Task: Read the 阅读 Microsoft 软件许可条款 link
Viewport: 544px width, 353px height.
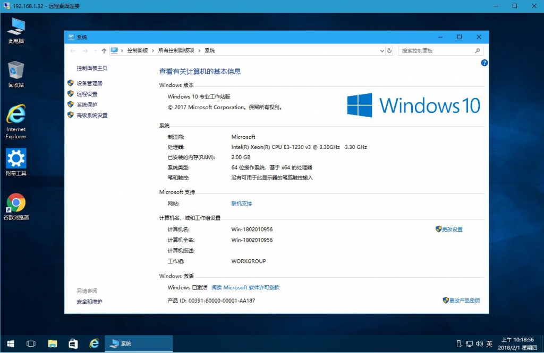Action: point(245,288)
